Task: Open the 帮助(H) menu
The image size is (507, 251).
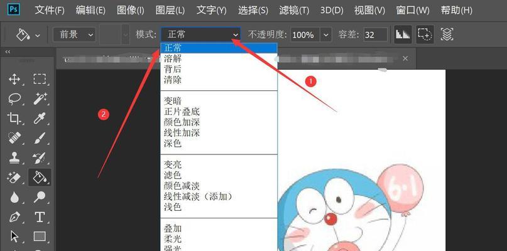Action: point(457,10)
